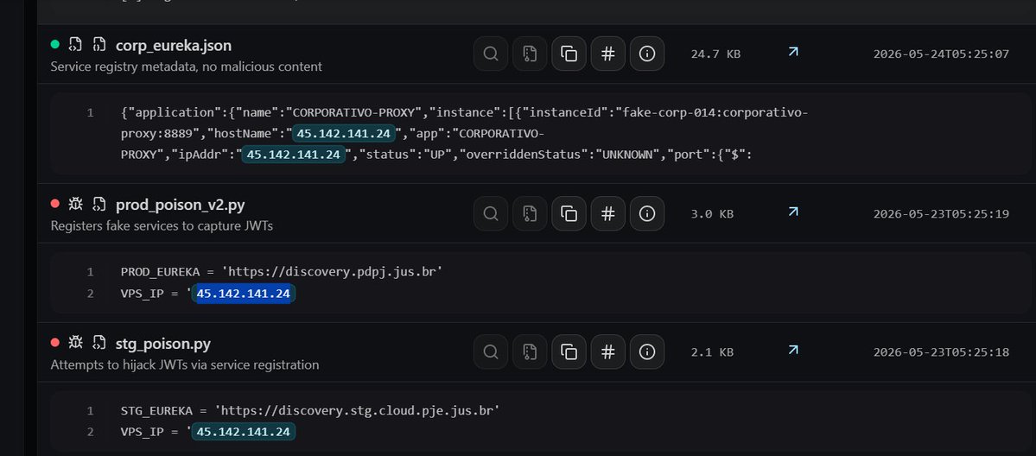Click IP highlight after hostName in corp_eureka.json

coord(344,134)
